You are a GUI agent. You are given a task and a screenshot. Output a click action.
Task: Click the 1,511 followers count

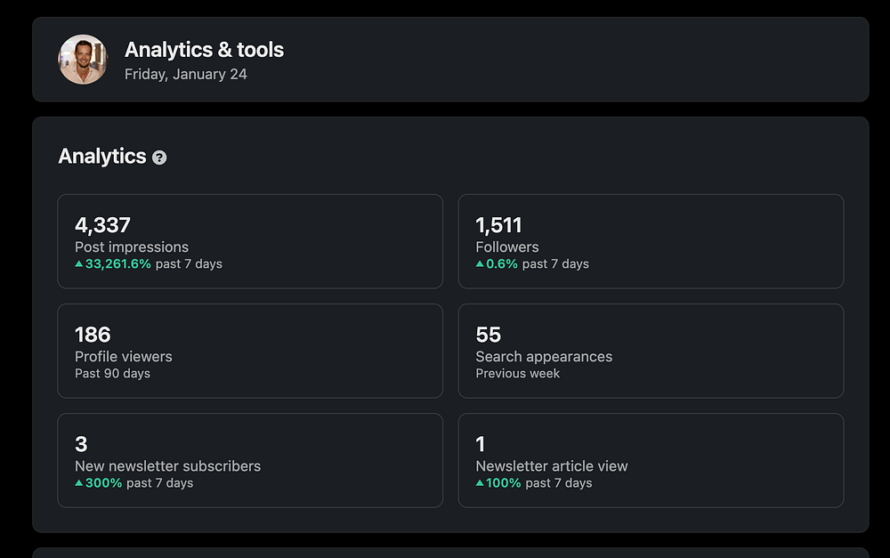[498, 225]
